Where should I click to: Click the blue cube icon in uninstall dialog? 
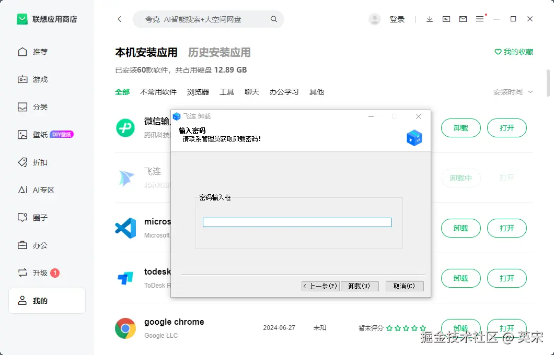click(x=414, y=138)
